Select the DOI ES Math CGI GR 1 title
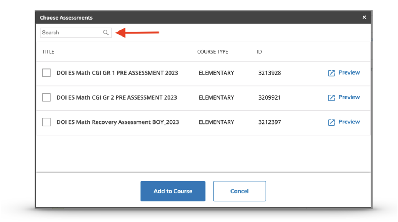The width and height of the screenshot is (398, 222). 117,73
